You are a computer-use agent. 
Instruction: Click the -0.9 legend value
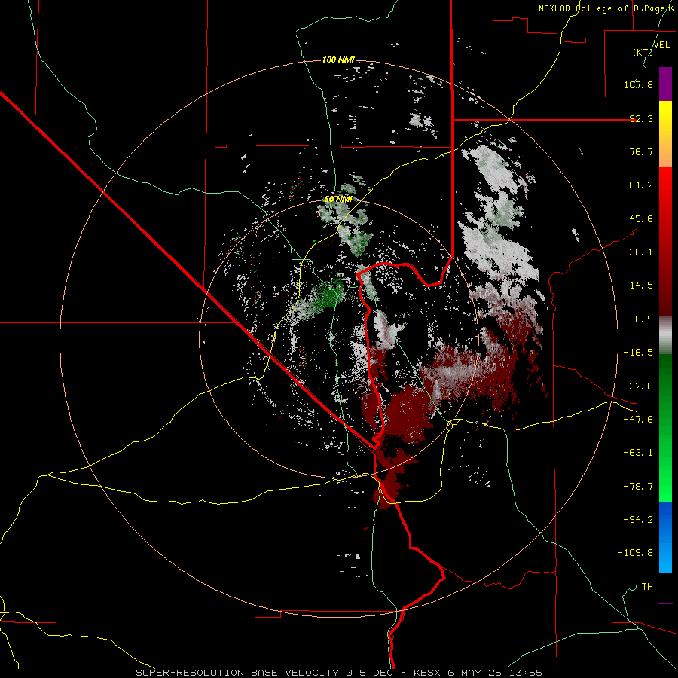click(x=641, y=319)
